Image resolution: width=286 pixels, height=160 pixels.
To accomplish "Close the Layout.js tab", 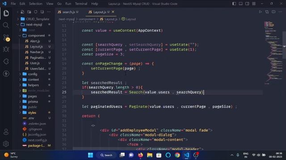I will [x=113, y=12].
